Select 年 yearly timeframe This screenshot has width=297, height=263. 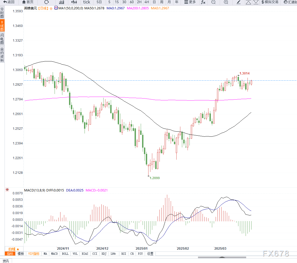(x=177, y=2)
